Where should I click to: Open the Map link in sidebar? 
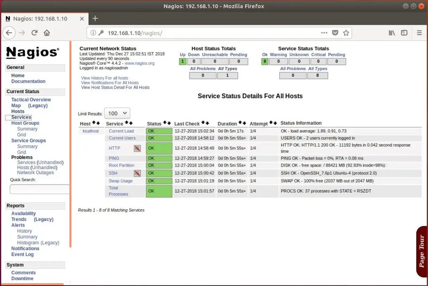click(16, 106)
